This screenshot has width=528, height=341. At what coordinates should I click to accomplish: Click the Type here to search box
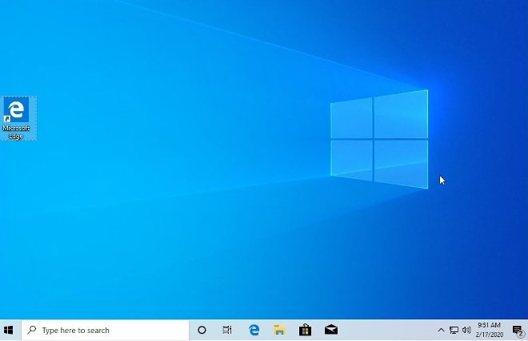pyautogui.click(x=105, y=331)
